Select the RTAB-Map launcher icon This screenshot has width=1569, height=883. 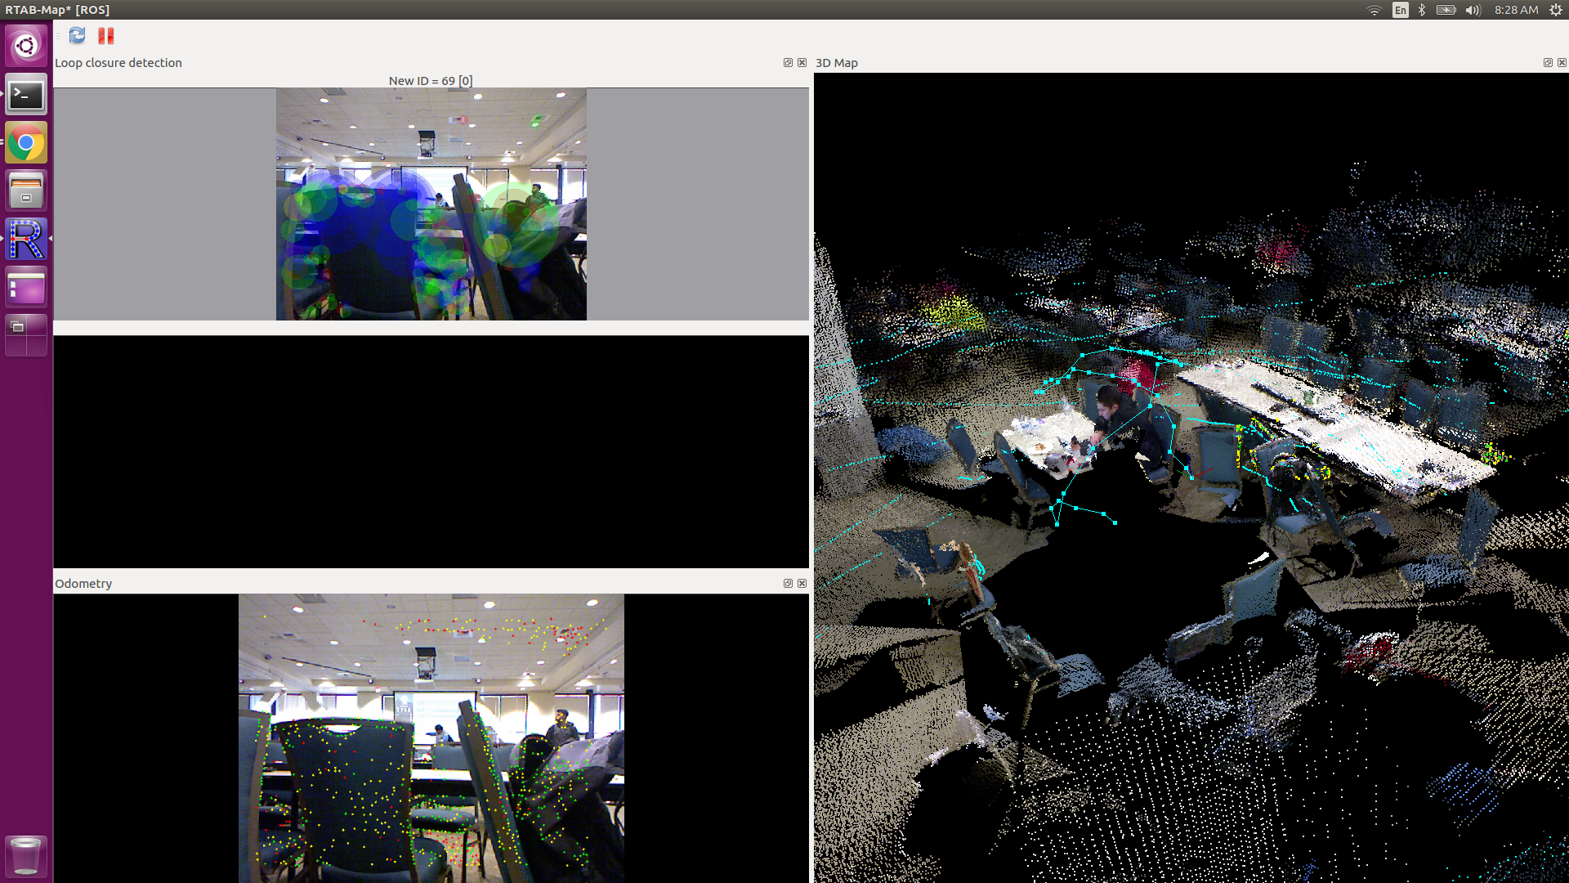point(26,240)
